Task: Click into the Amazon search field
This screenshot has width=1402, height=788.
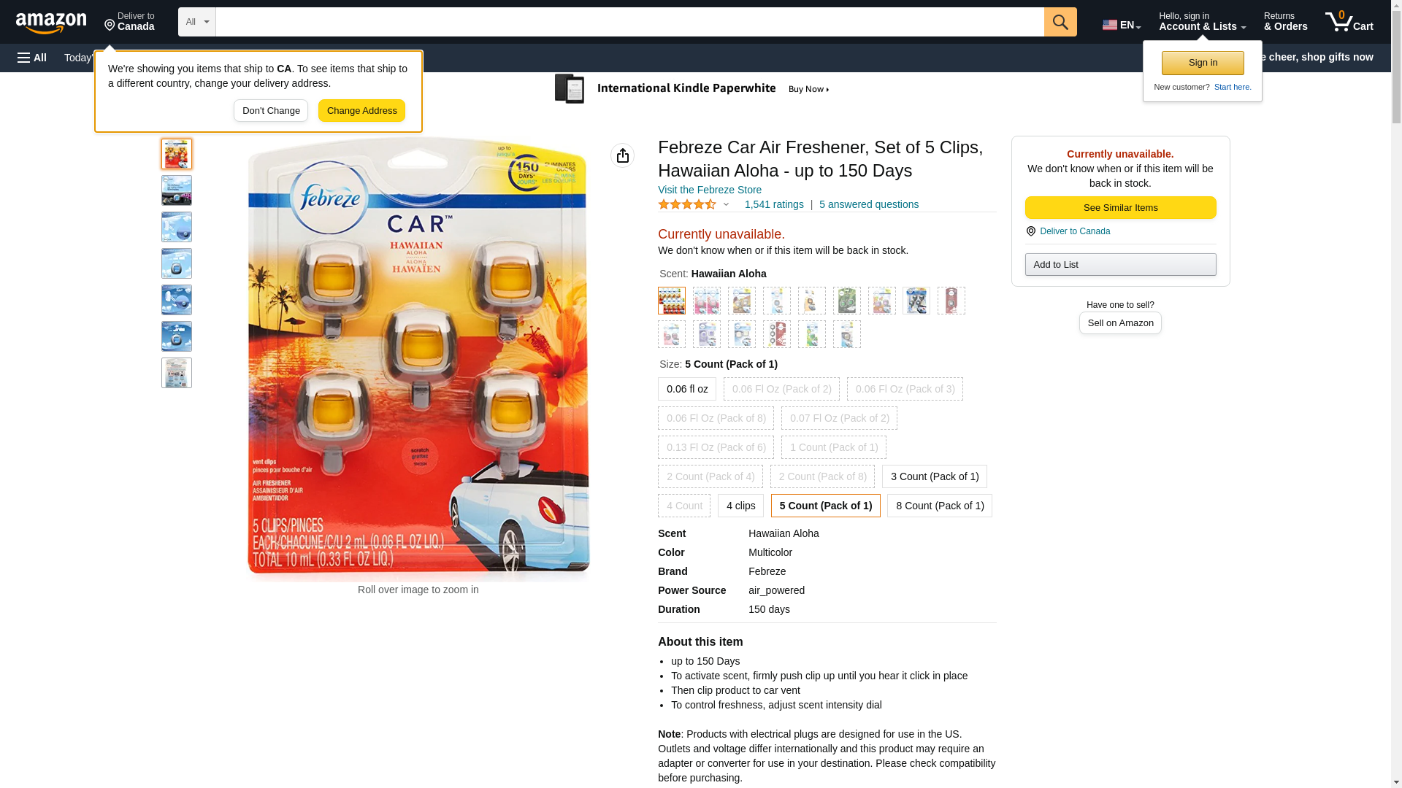Action: [x=629, y=22]
